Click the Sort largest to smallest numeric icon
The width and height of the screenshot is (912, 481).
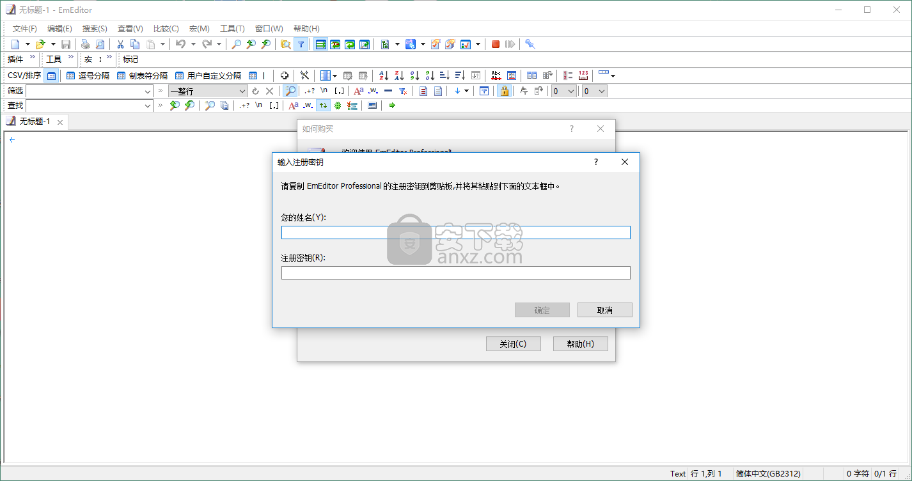pyautogui.click(x=430, y=75)
